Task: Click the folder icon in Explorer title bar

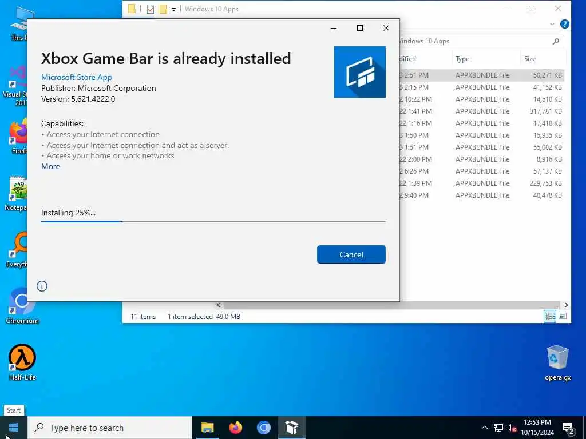Action: coord(132,9)
